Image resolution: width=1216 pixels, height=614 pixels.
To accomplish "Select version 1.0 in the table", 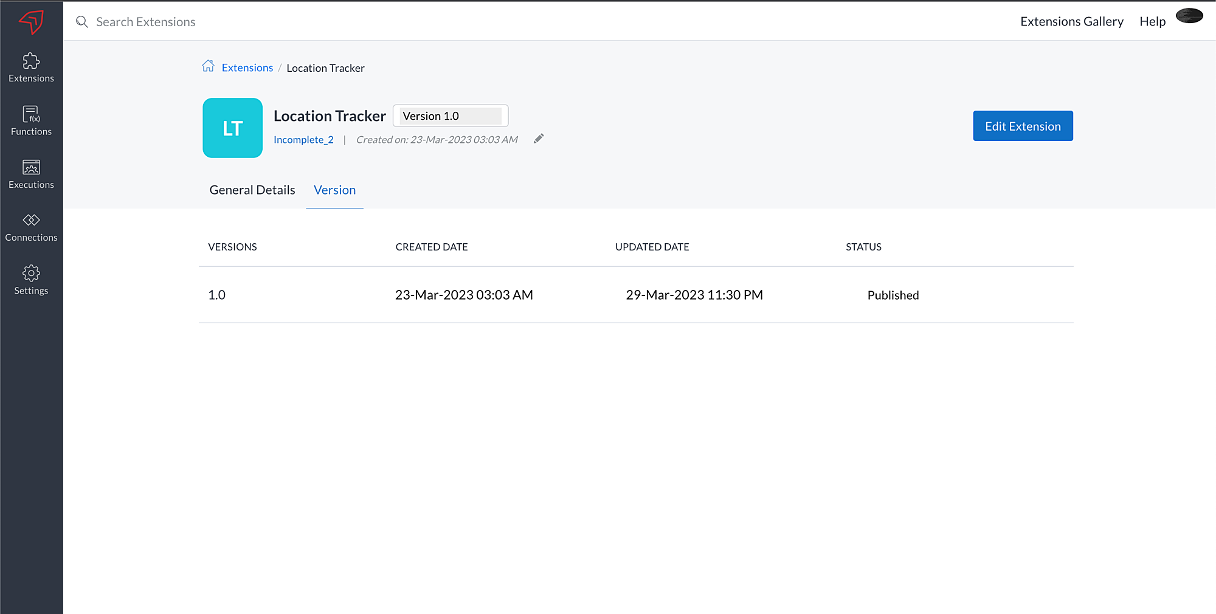I will coord(216,295).
